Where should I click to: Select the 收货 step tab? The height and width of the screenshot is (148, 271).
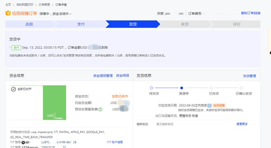point(185,24)
